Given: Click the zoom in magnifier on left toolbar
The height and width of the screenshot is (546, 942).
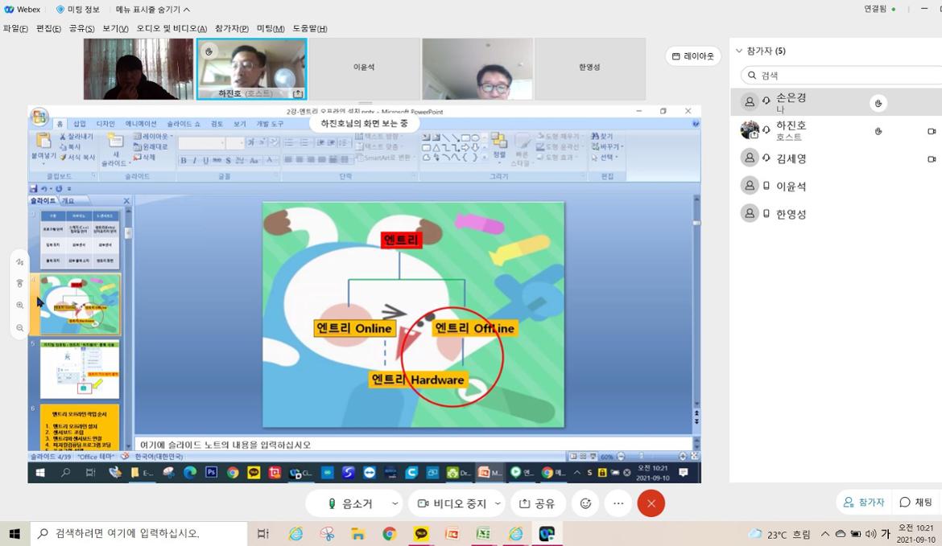Looking at the screenshot, I should pyautogui.click(x=20, y=306).
